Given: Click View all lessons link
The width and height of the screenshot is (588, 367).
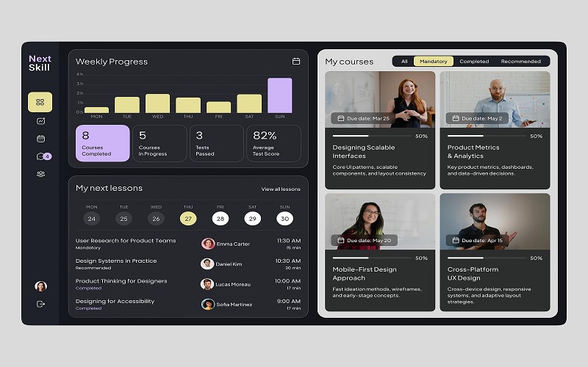Looking at the screenshot, I should coord(281,189).
